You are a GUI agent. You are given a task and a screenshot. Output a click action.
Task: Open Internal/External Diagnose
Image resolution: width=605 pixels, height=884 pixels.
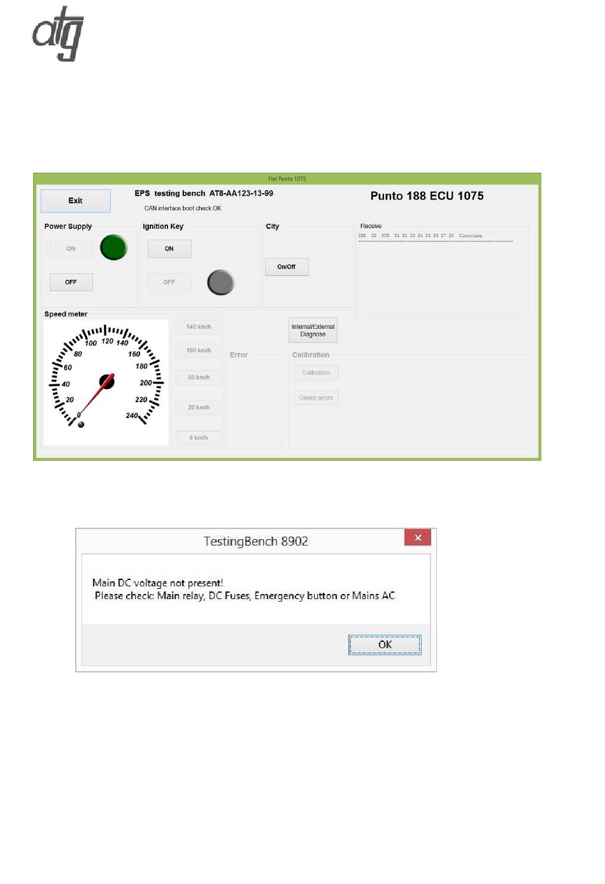[313, 330]
